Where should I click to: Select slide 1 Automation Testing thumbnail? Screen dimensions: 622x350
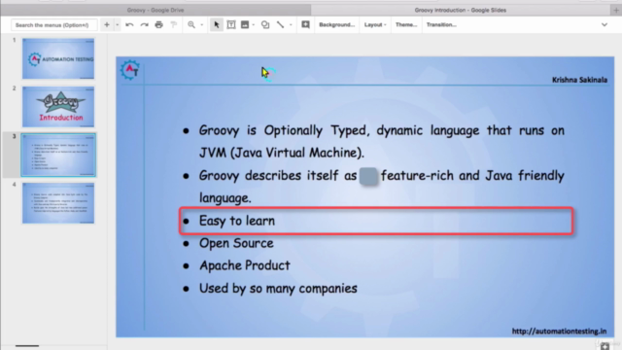58,58
